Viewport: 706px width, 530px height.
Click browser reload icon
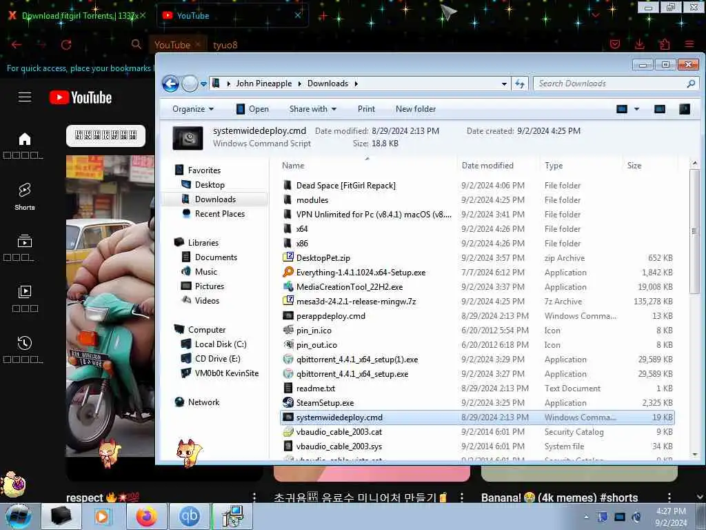66,45
